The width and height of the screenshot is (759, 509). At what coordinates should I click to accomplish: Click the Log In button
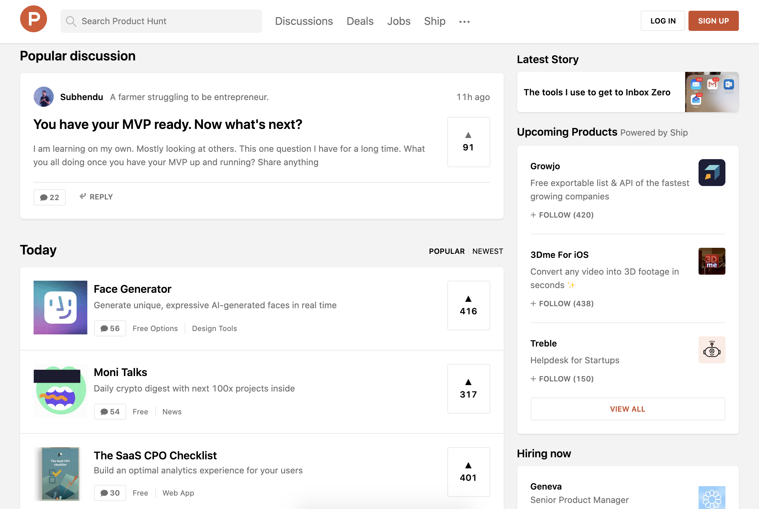[x=663, y=21]
